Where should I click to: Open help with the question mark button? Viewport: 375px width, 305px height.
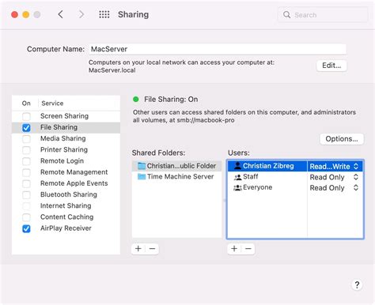coord(357,284)
